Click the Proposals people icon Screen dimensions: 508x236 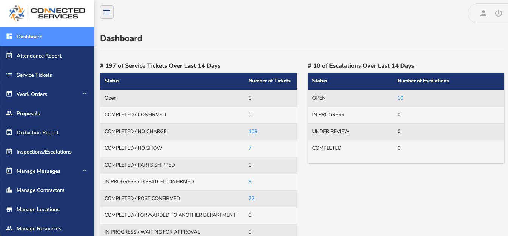pyautogui.click(x=9, y=113)
